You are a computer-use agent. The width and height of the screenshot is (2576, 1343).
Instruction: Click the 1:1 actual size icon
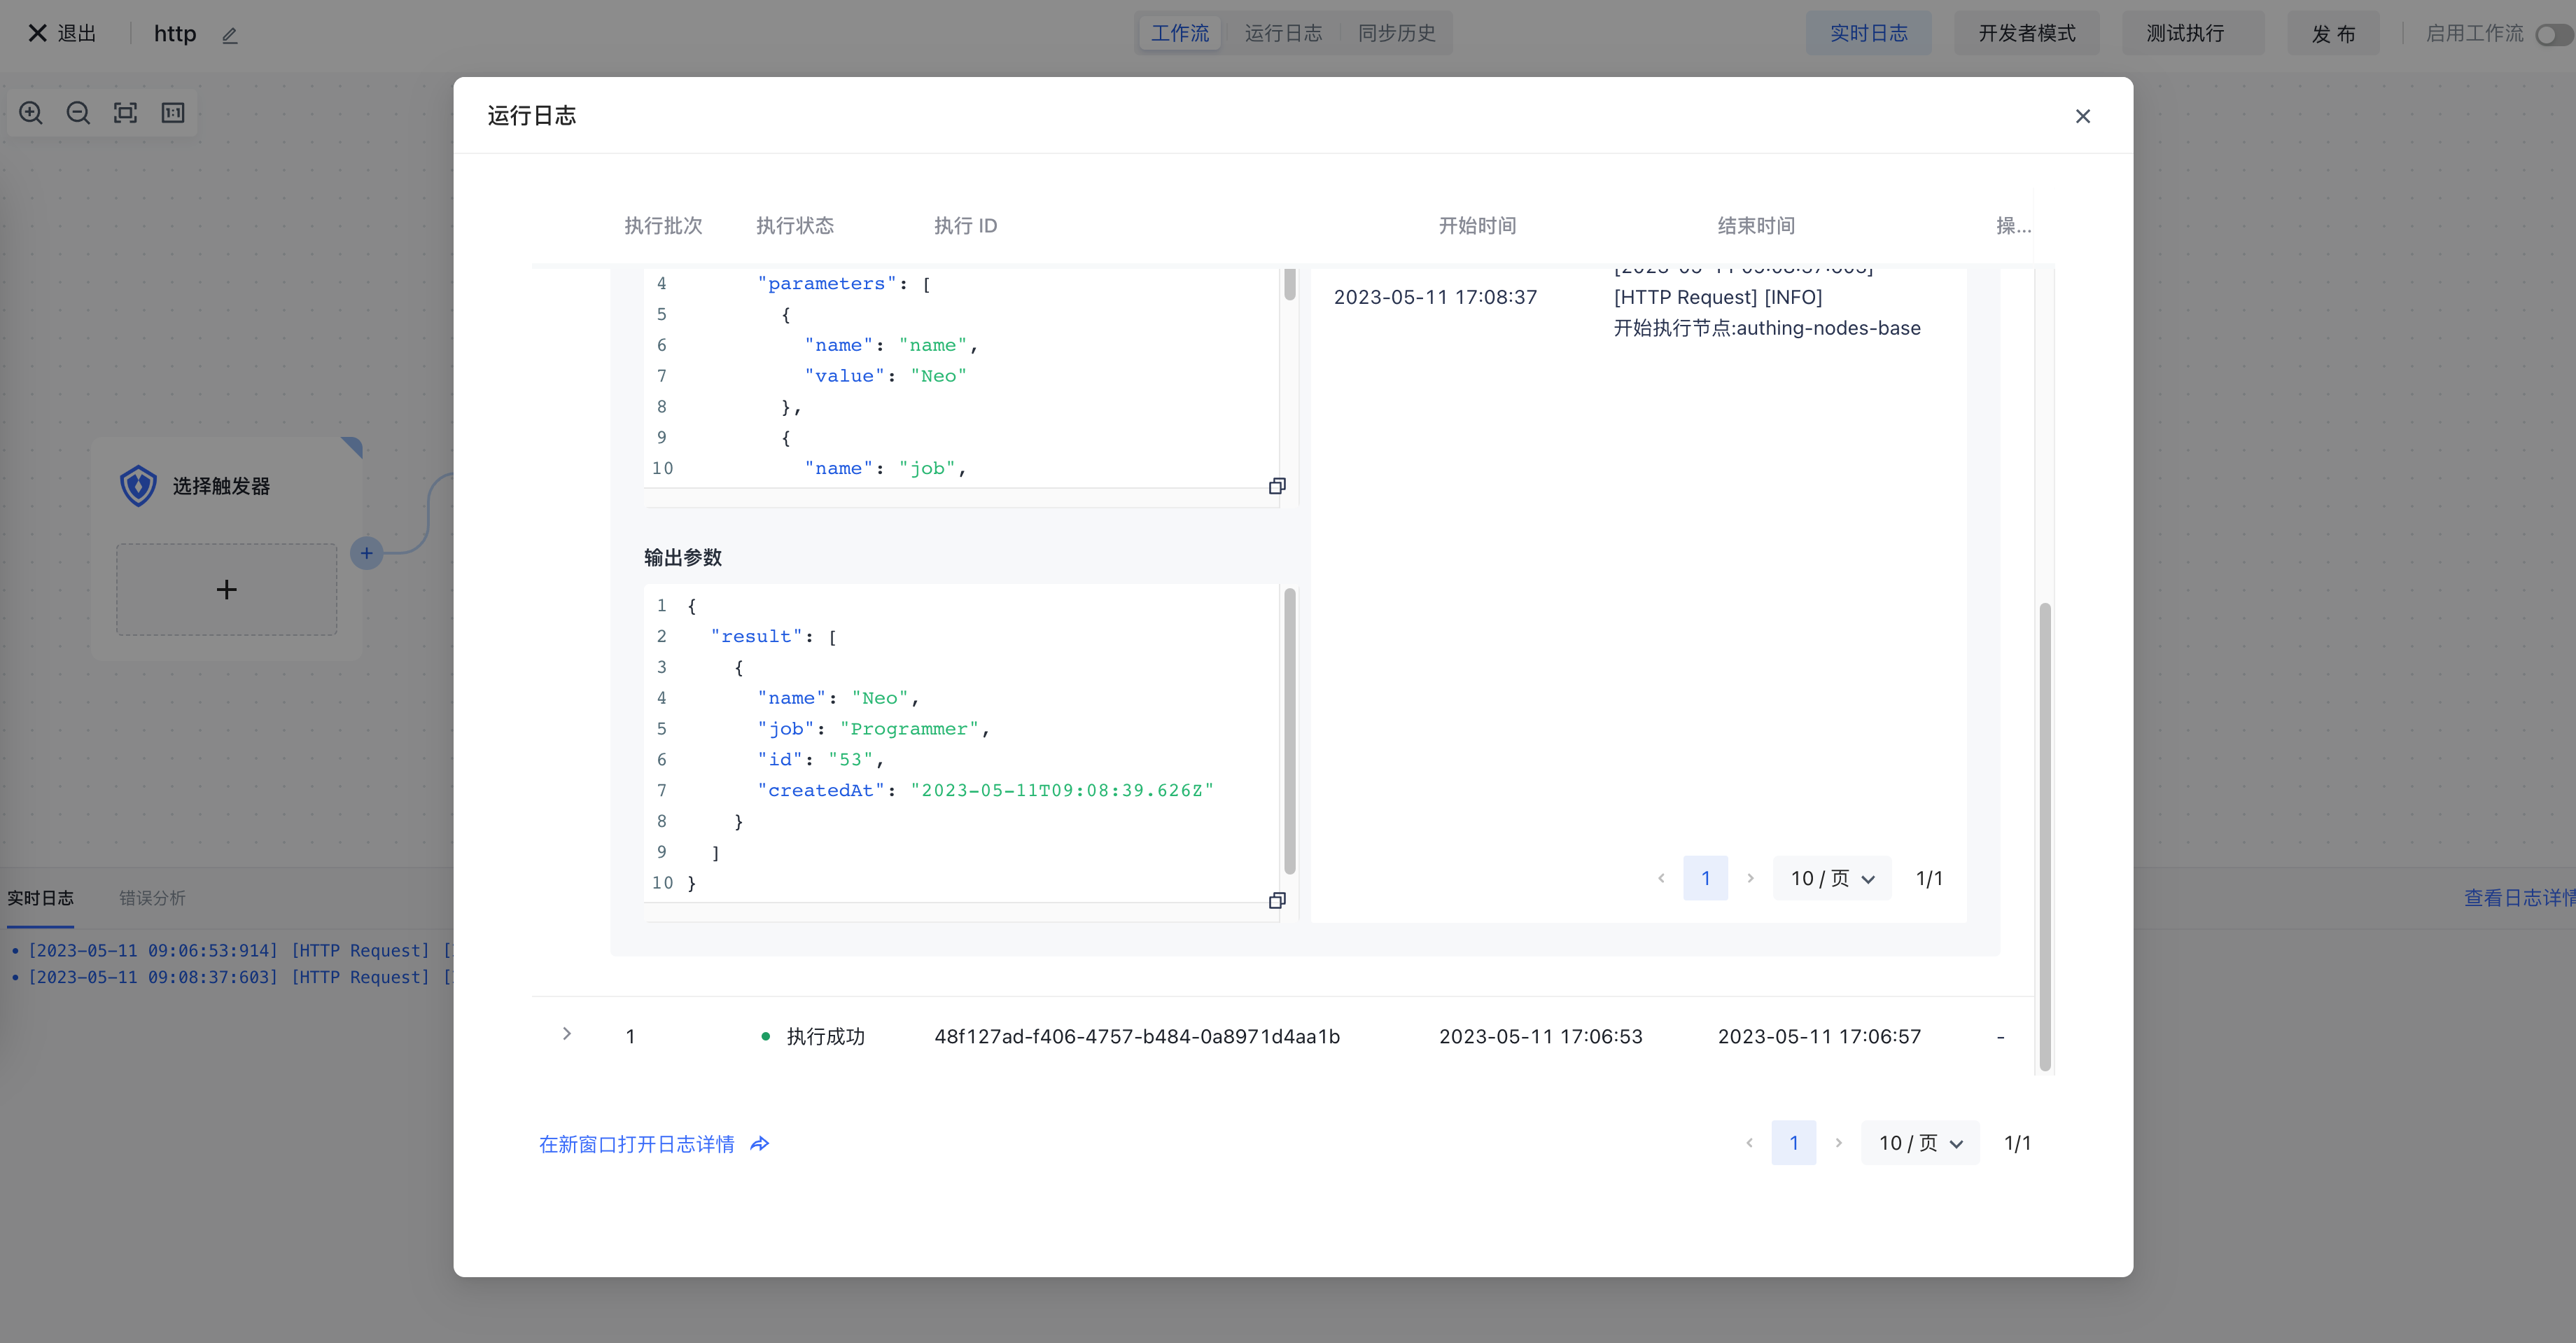[x=173, y=113]
